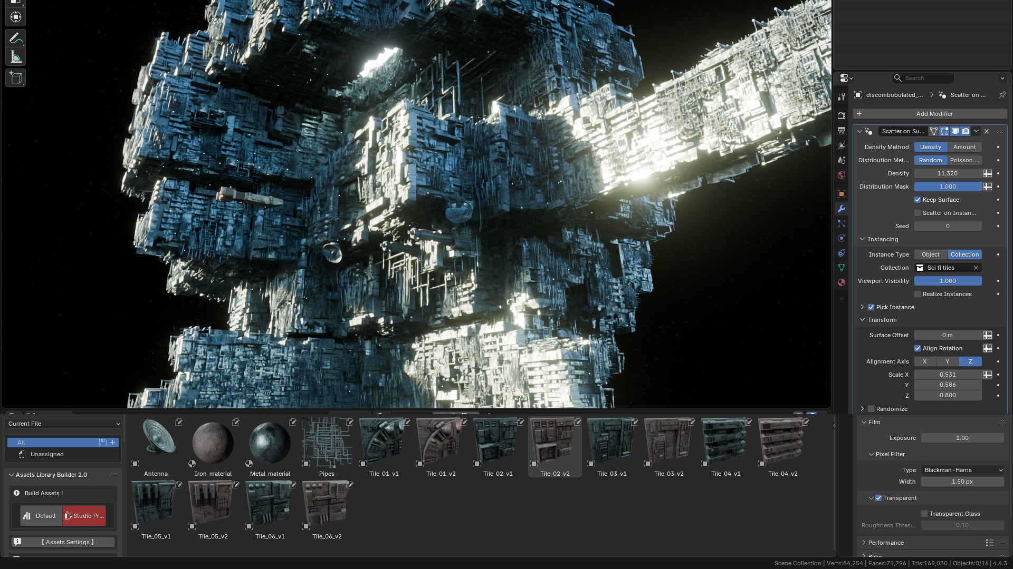Screen dimensions: 1013x569
Task: Open the Particles properties tab
Action: coord(842,223)
